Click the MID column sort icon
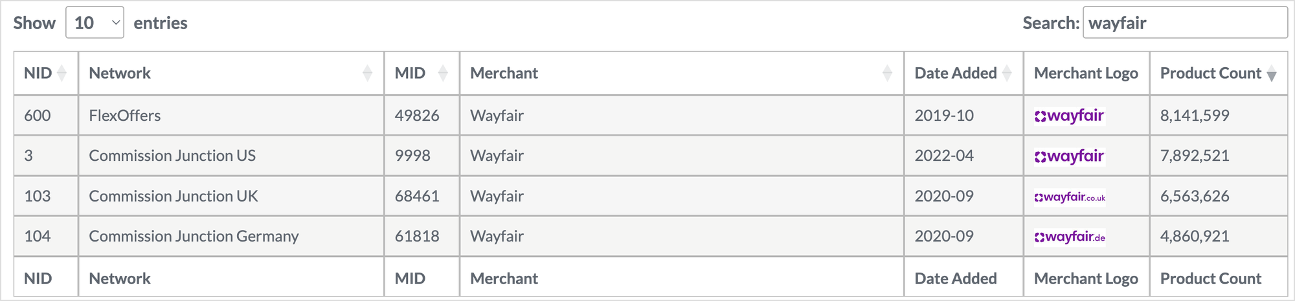 (443, 74)
